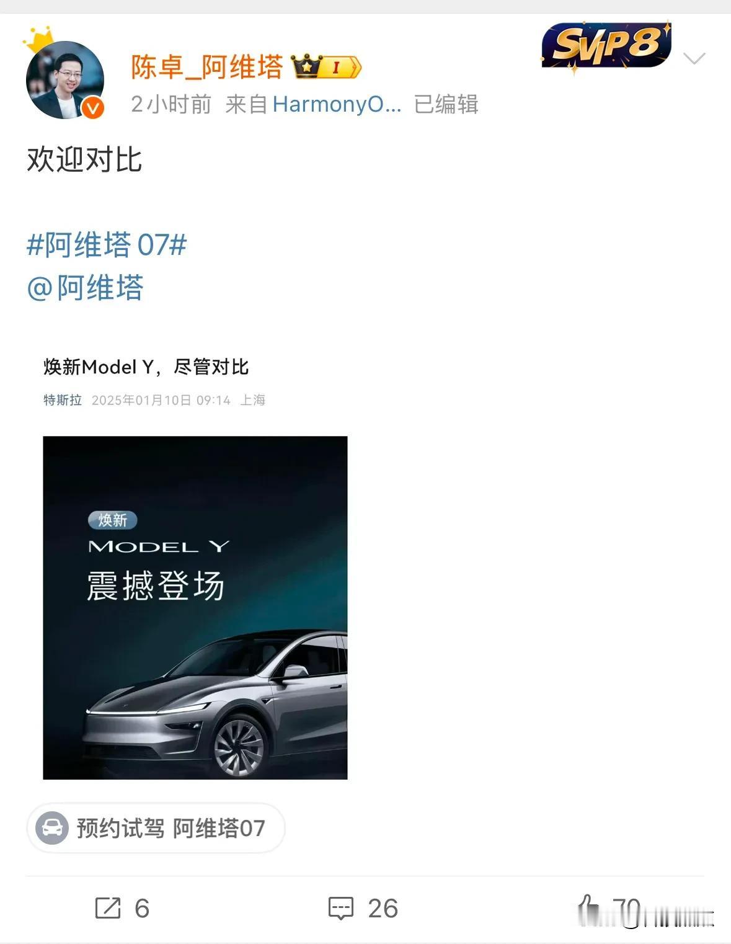This screenshot has height=944, width=731.
Task: Open the #阿维塔 07# hashtag
Action: [107, 244]
